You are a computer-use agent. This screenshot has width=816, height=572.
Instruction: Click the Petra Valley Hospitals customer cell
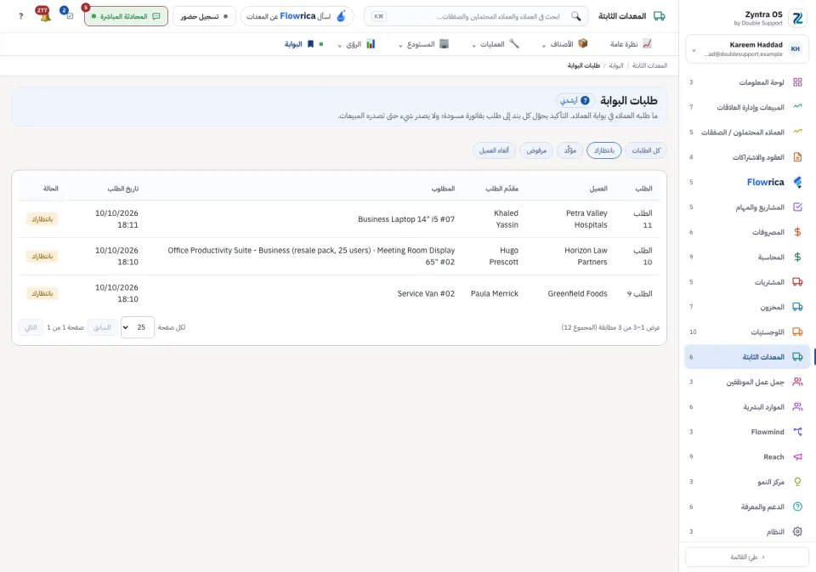[586, 219]
